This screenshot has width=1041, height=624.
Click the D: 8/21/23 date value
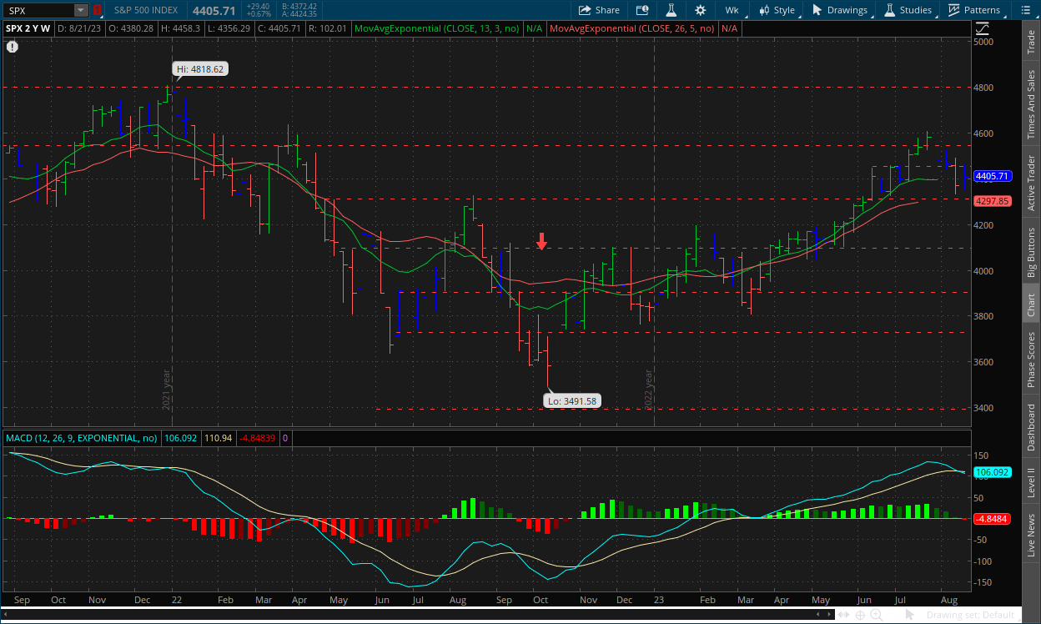click(78, 28)
